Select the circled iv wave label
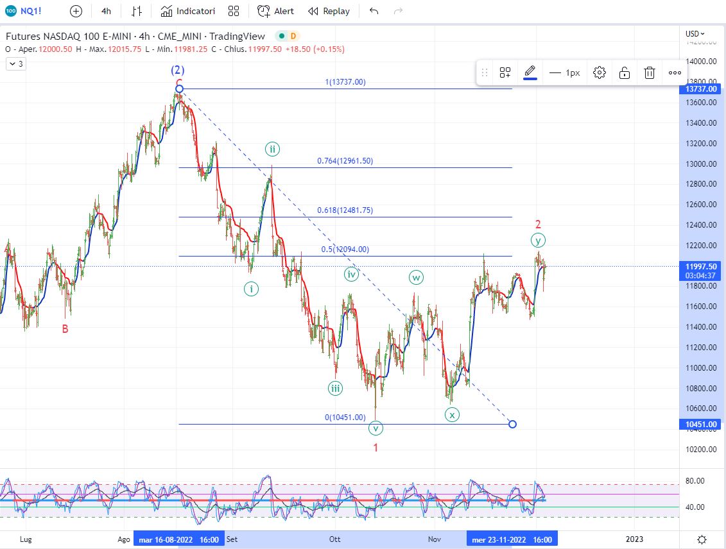 [x=352, y=274]
